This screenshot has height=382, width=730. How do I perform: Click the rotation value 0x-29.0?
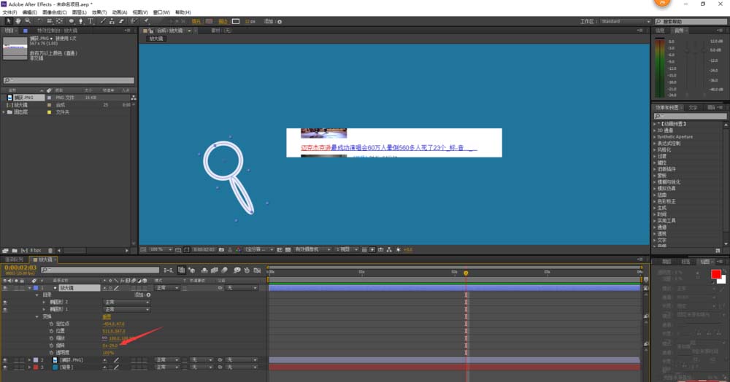110,346
